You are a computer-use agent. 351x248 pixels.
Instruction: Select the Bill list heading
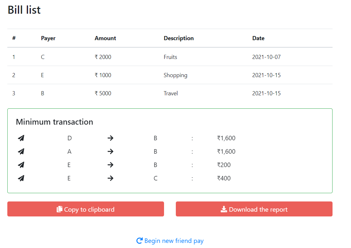tap(24, 10)
